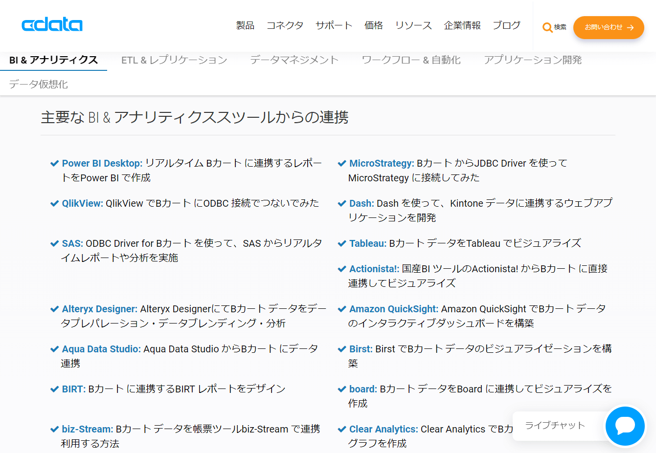Click checkmark icon beside Birst
The height and width of the screenshot is (453, 656).
(x=342, y=349)
